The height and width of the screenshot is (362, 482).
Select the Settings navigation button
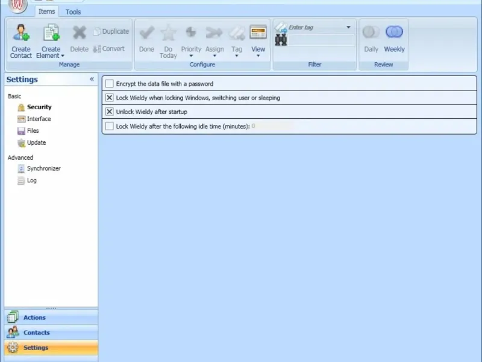(x=51, y=348)
